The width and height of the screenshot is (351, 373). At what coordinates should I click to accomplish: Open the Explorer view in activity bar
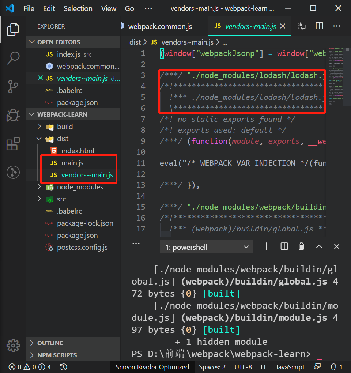point(13,30)
